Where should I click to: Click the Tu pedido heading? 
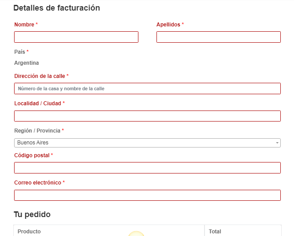coord(32,214)
